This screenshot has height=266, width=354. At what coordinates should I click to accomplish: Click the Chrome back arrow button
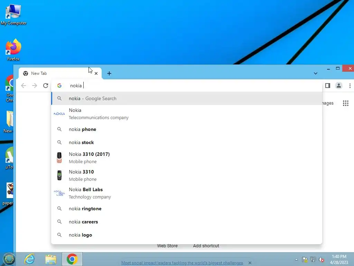click(24, 86)
